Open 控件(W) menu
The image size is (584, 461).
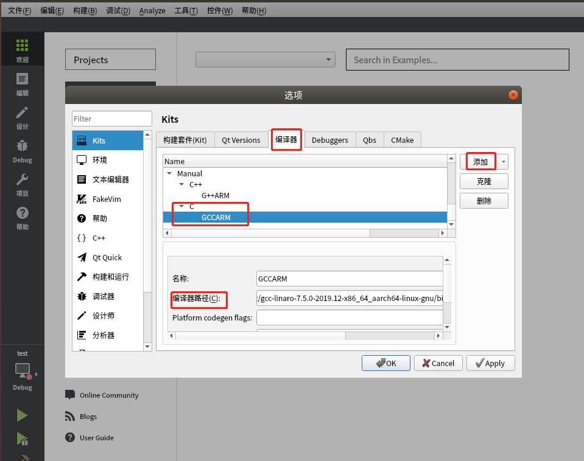click(x=220, y=11)
